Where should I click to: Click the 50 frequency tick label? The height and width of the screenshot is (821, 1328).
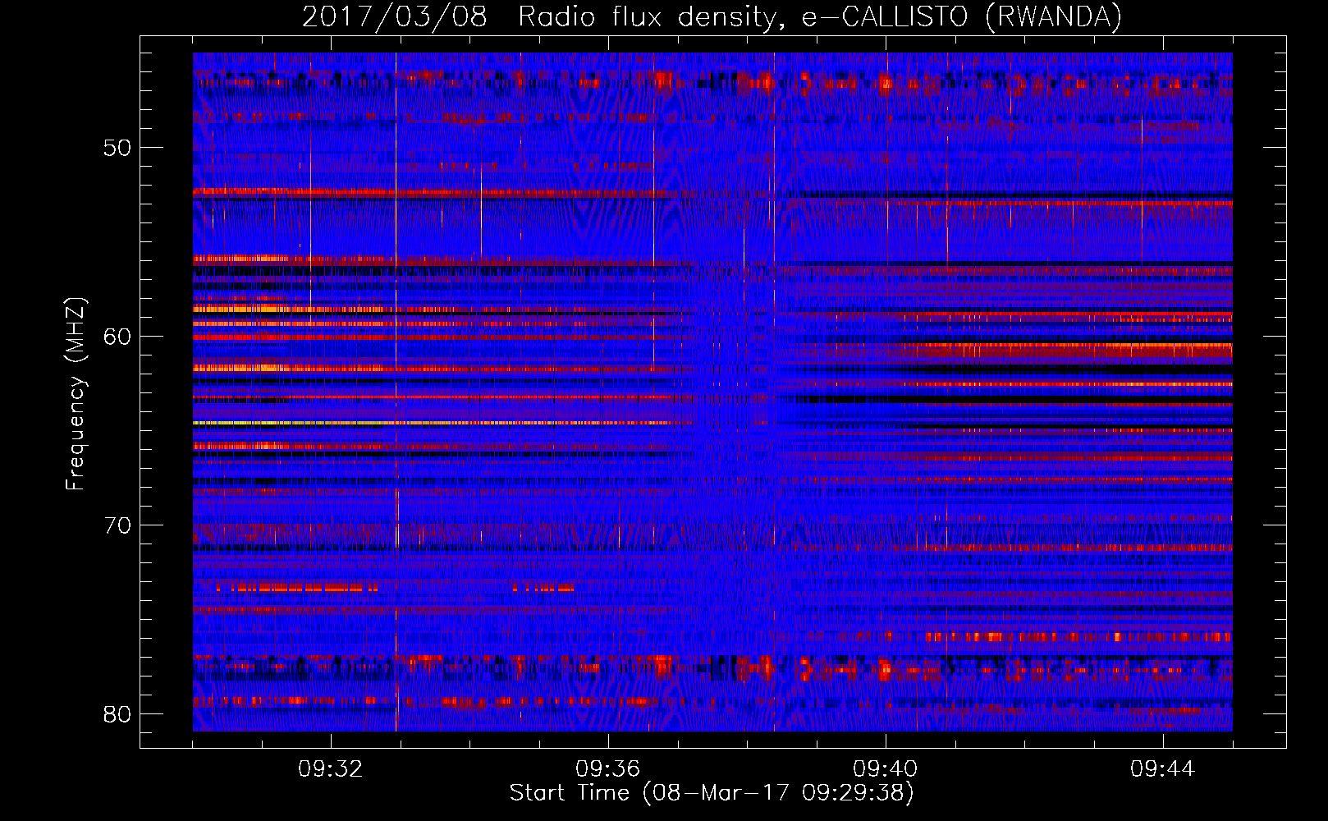117,148
